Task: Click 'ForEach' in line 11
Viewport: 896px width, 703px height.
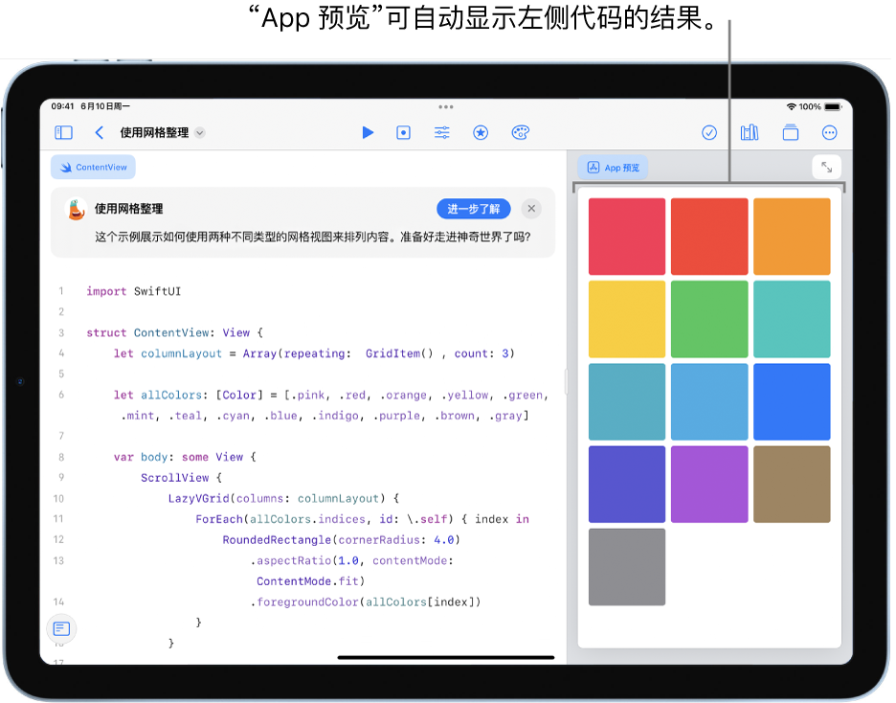Action: pyautogui.click(x=219, y=519)
